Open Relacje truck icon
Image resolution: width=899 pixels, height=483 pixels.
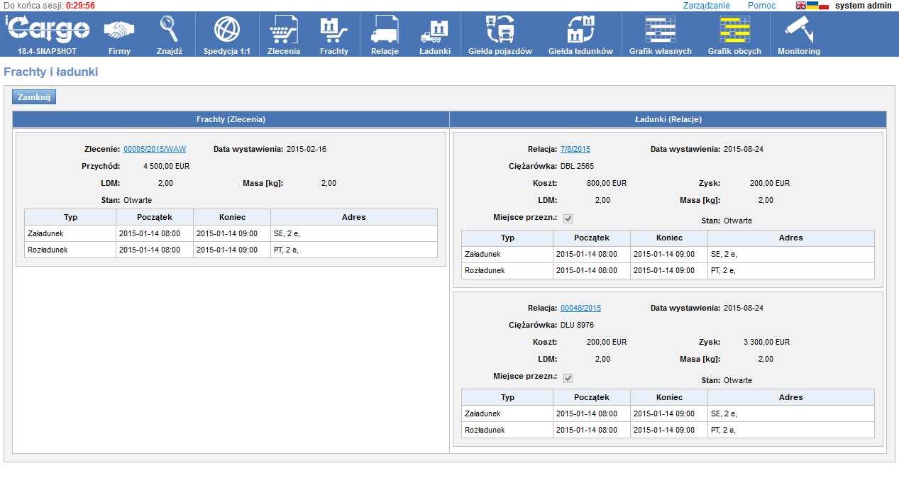point(385,30)
